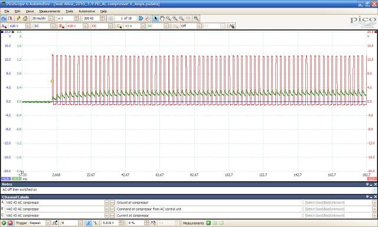Open the File menu

pyautogui.click(x=7, y=11)
